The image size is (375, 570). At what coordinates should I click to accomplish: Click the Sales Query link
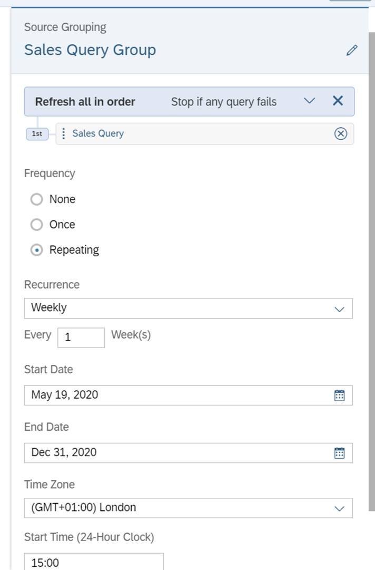coord(98,133)
